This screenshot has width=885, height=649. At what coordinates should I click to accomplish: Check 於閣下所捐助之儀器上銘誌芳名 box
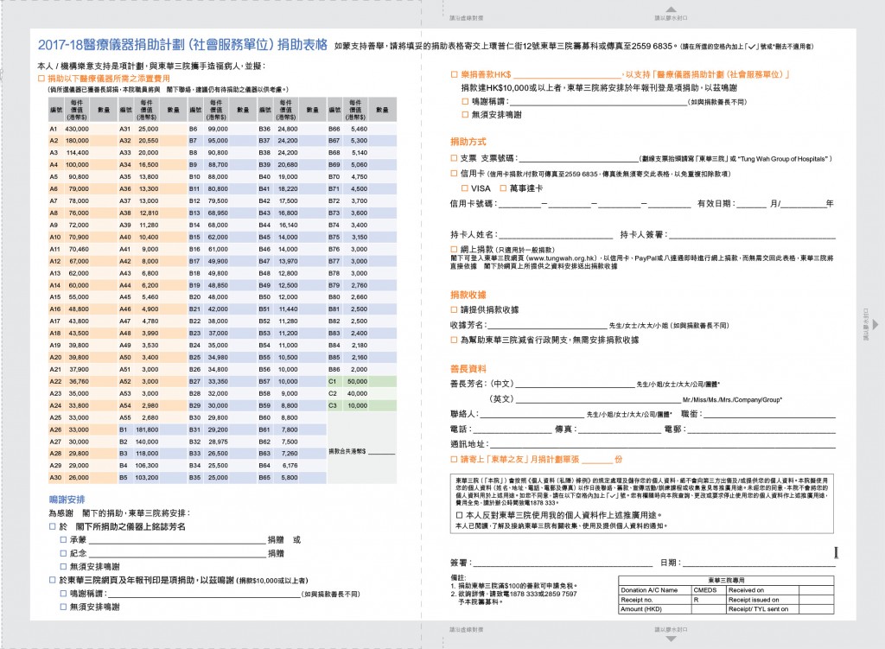pyautogui.click(x=52, y=526)
